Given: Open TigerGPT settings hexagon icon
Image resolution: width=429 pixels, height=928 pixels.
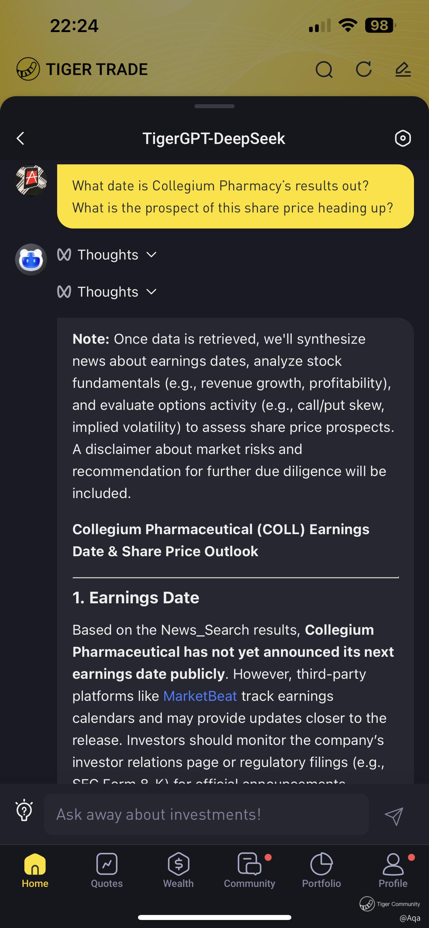Looking at the screenshot, I should click(x=402, y=138).
